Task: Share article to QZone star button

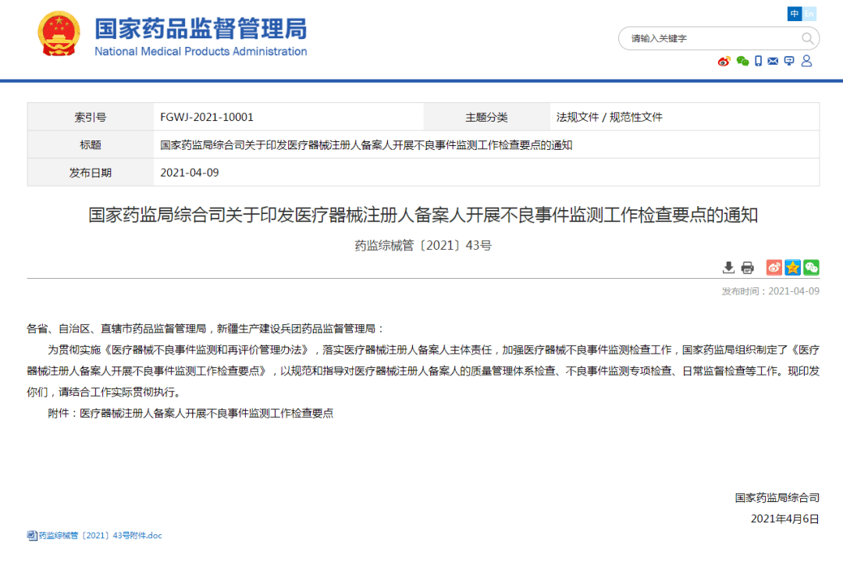Action: (792, 268)
